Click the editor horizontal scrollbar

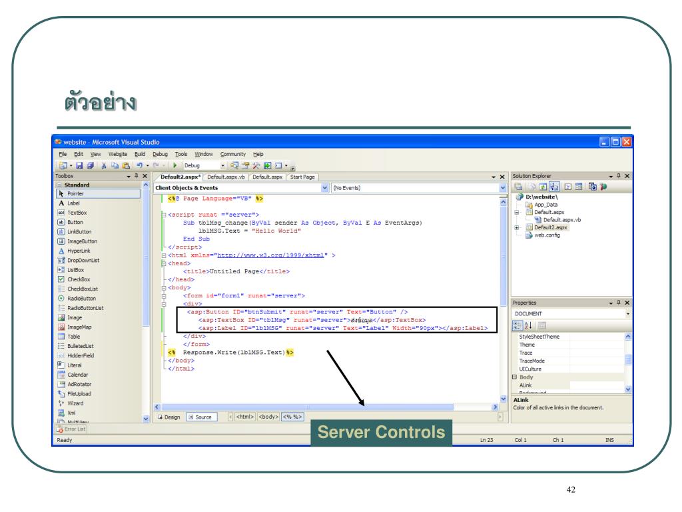(x=308, y=407)
